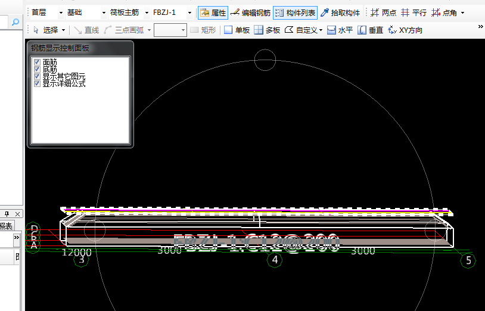The width and height of the screenshot is (485, 311).
Task: Click the 12000 dimension text
Action: (77, 252)
